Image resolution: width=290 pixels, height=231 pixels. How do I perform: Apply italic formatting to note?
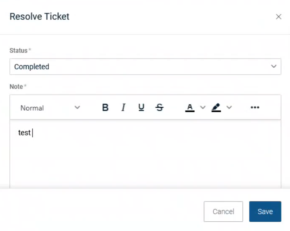pos(123,108)
